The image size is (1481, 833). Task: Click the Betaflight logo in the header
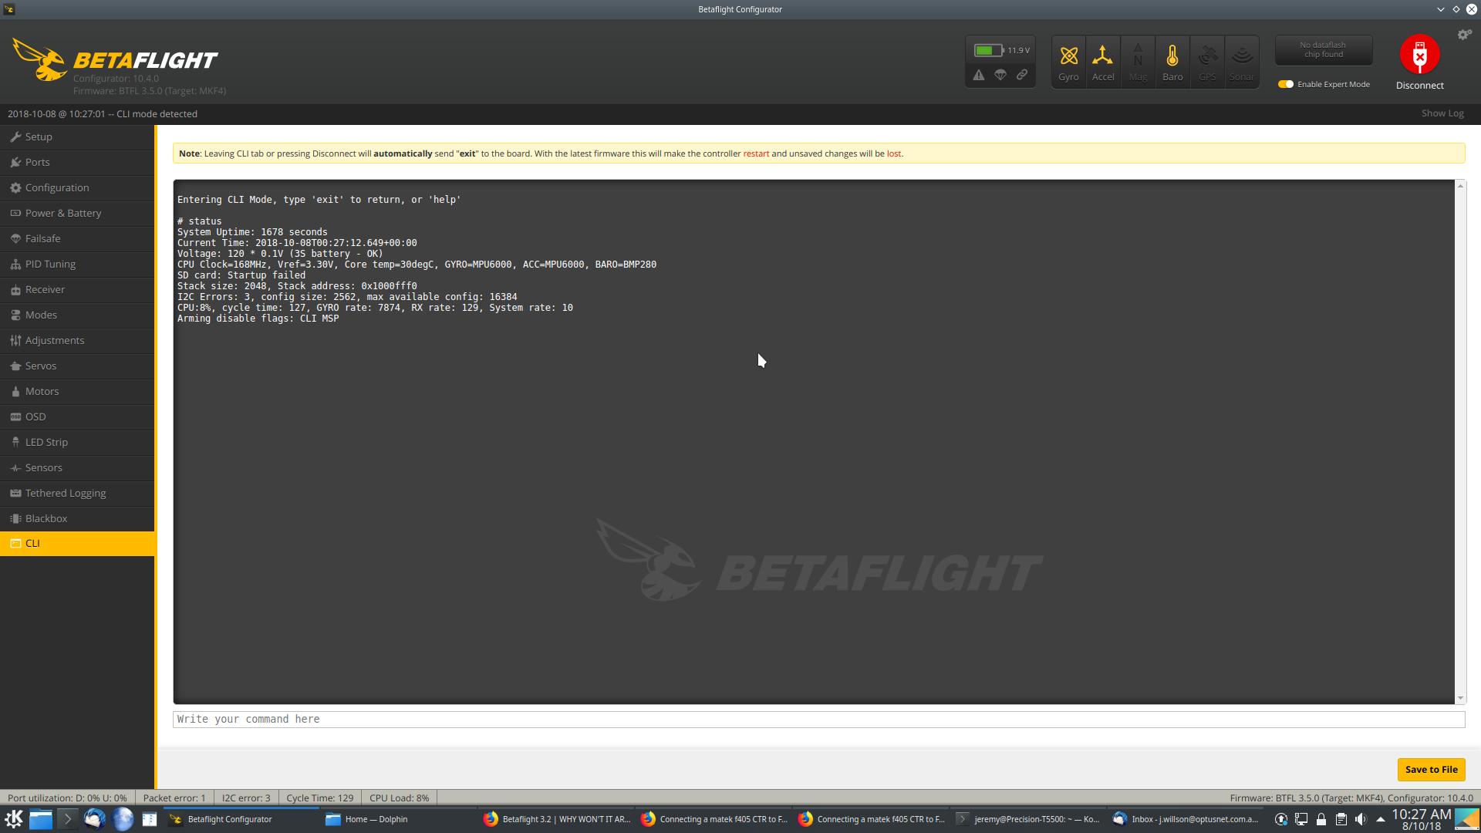point(116,59)
